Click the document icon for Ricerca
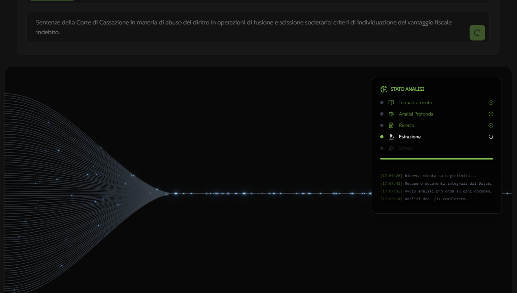Screen dimensions: 517x293 (391, 125)
